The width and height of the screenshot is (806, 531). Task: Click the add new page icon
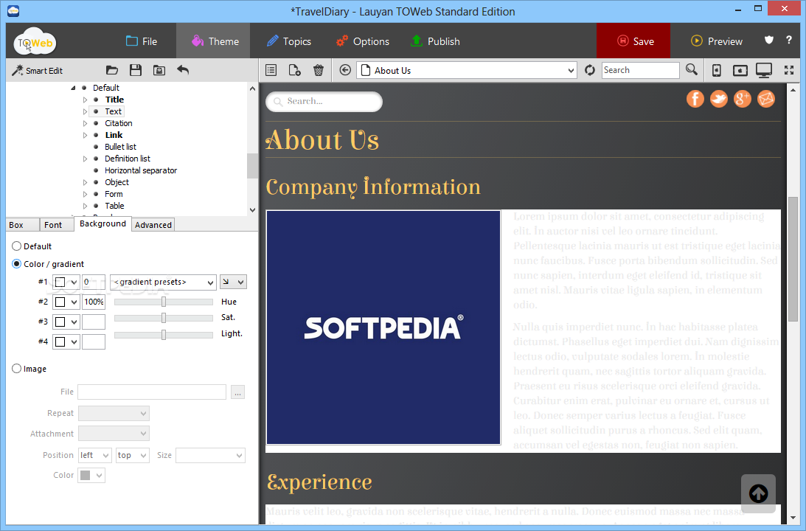click(x=294, y=70)
